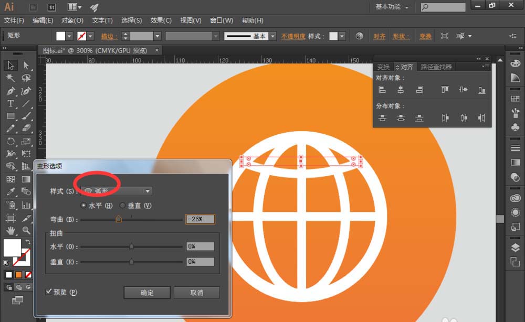Open 效果(C) menu
The image size is (525, 322).
pos(161,20)
